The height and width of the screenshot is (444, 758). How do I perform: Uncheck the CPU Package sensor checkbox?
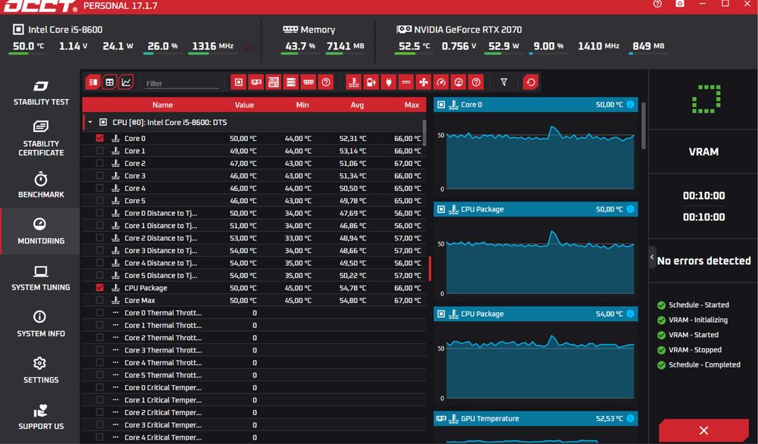tap(99, 287)
